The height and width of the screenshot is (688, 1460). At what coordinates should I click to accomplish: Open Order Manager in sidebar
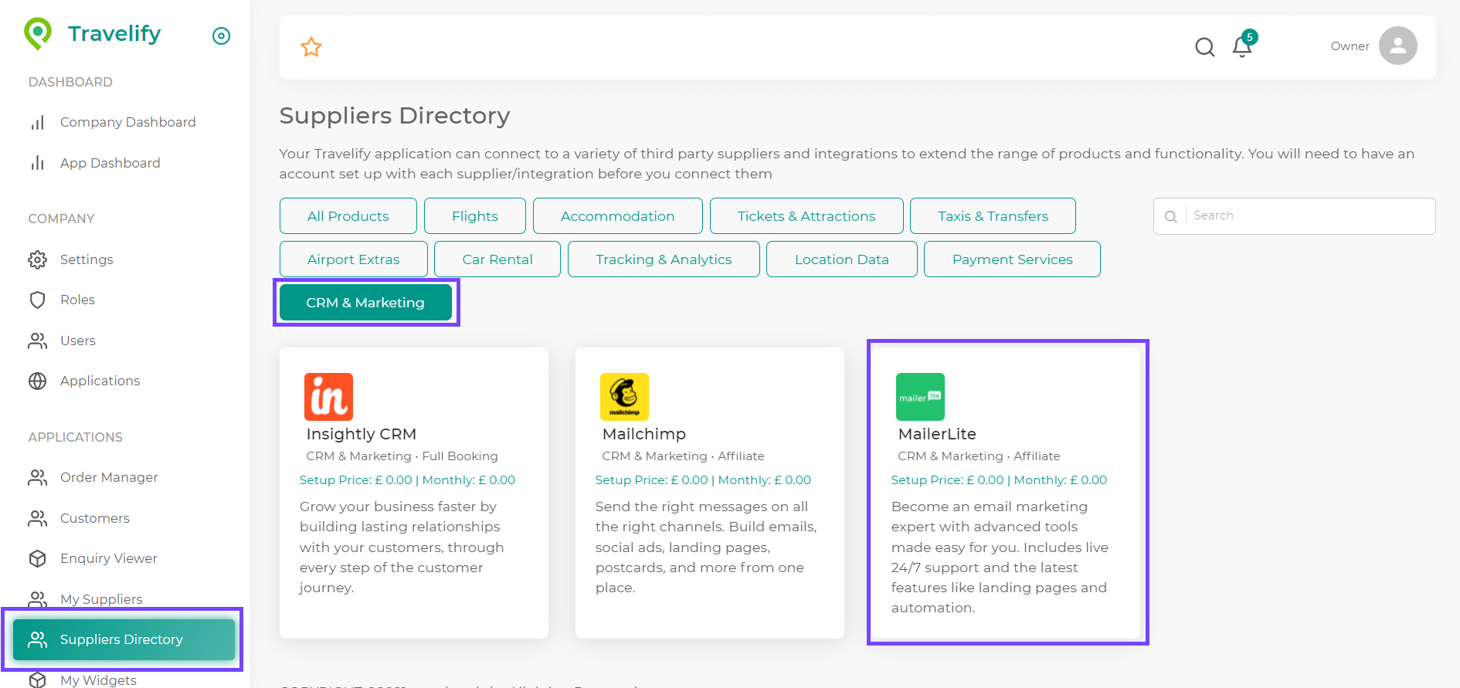(109, 477)
